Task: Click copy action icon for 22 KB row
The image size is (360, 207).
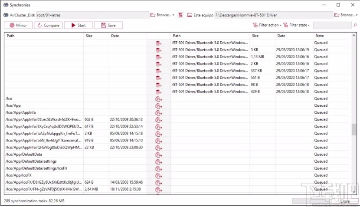Action: (x=158, y=148)
